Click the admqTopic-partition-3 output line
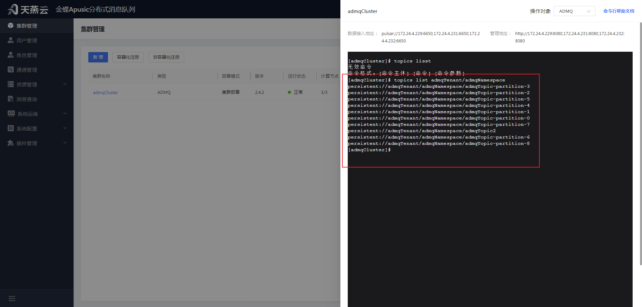Viewport: 642px width, 307px height. tap(439, 86)
